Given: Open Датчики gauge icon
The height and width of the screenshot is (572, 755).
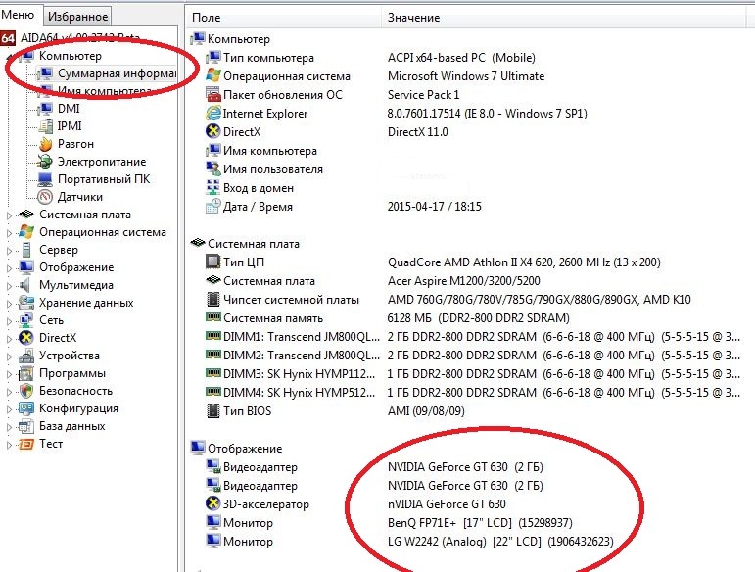Looking at the screenshot, I should [46, 197].
